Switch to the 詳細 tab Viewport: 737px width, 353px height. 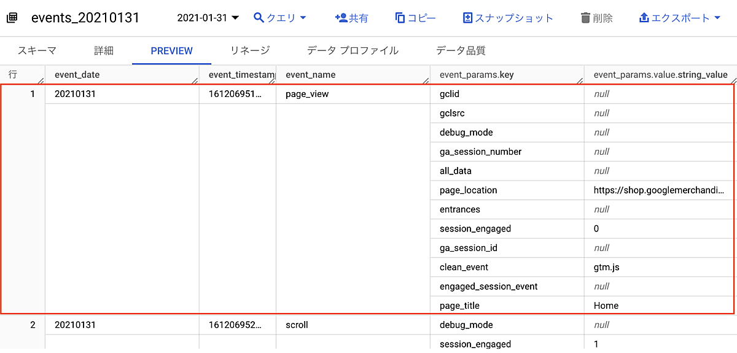[x=104, y=50]
